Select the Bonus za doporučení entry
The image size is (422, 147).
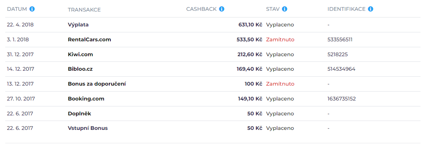point(97,84)
